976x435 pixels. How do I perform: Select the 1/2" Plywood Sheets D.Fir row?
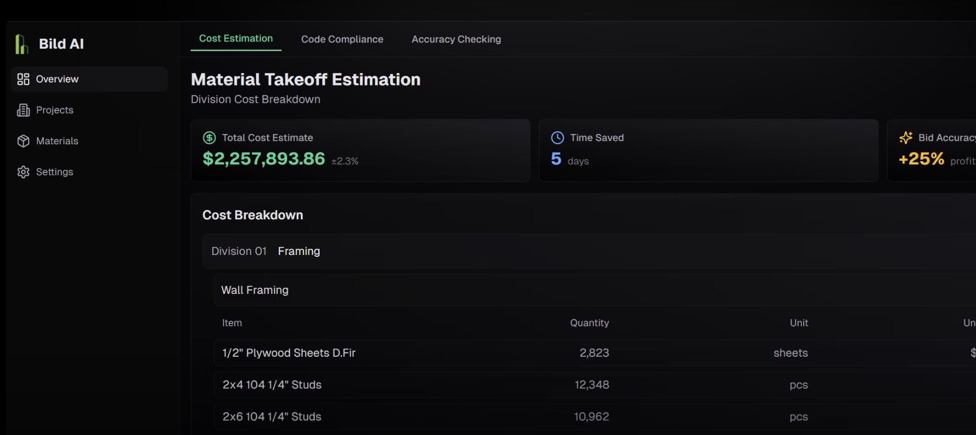595,353
